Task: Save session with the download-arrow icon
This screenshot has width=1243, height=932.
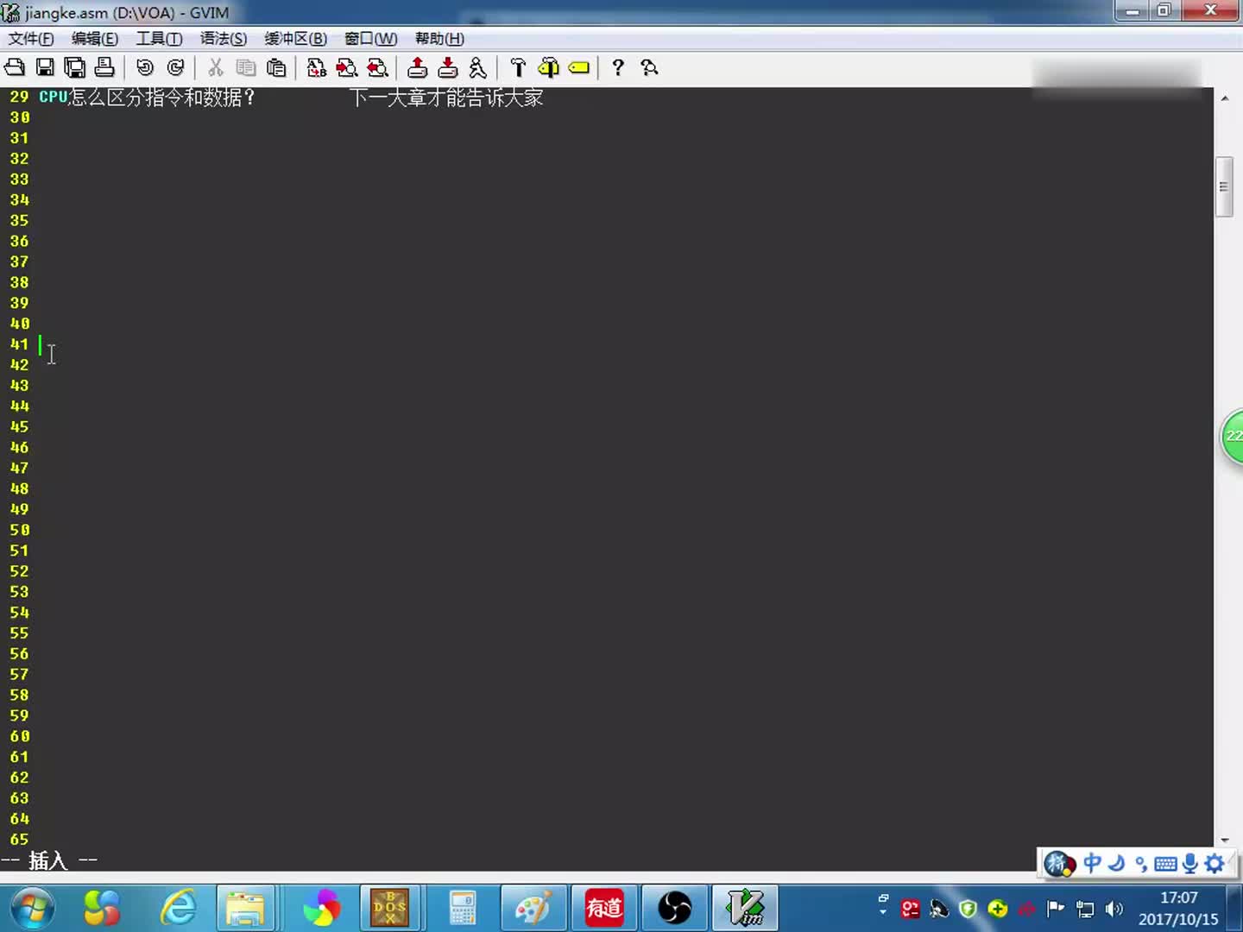Action: (x=448, y=67)
